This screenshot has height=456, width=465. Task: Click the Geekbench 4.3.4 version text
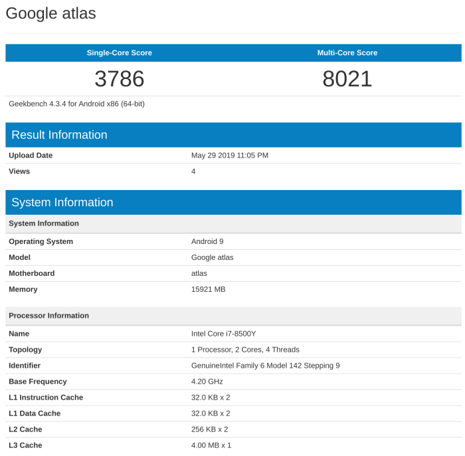(x=76, y=104)
